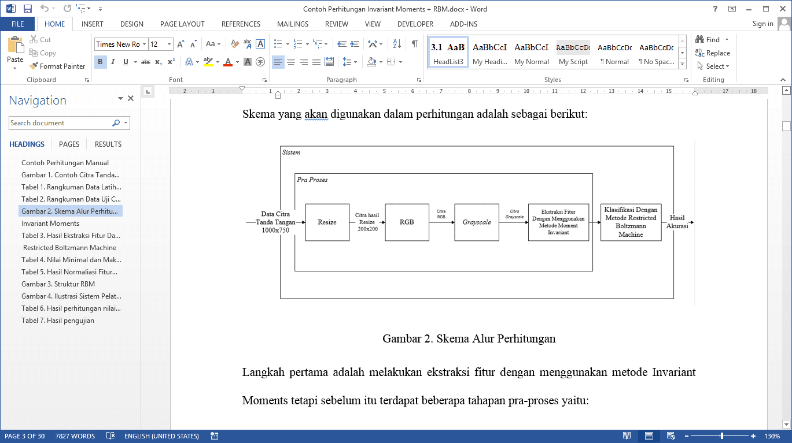This screenshot has width=792, height=443.
Task: Toggle Italic formatting
Action: [113, 62]
